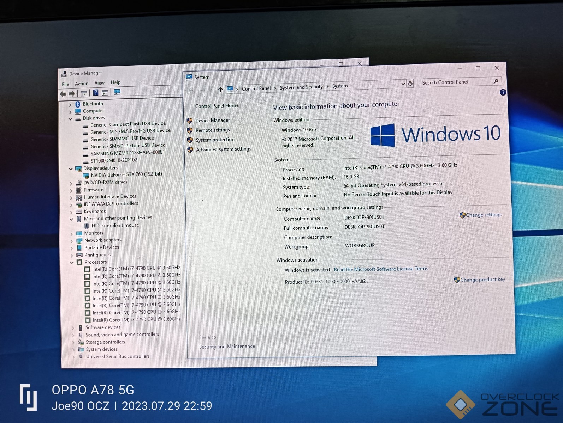Collapse the Disk drives category
This screenshot has height=423, width=563.
click(x=70, y=119)
